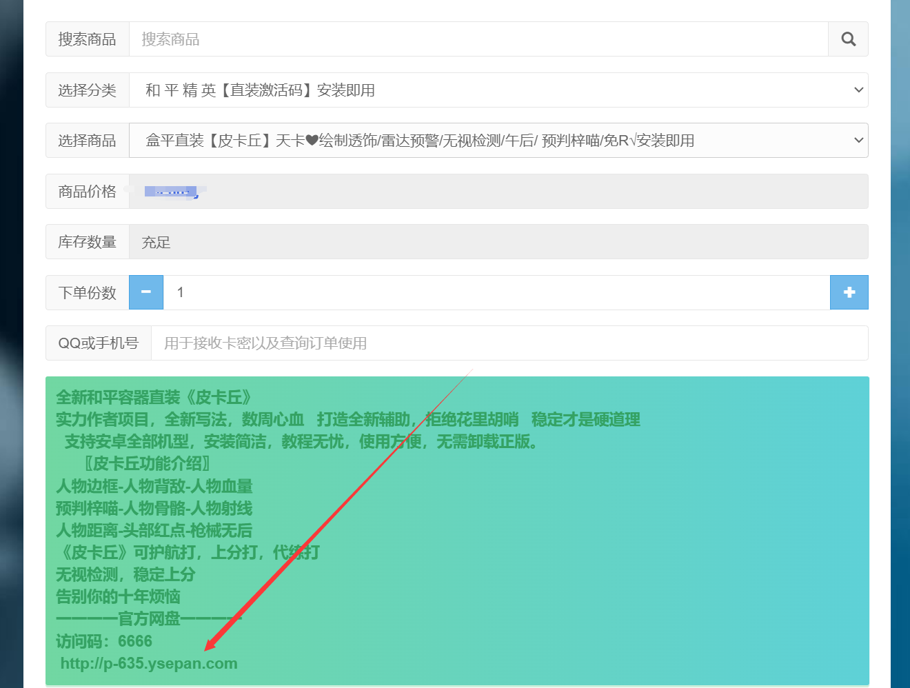
Task: Click the order quantity field showing 1
Action: (x=496, y=292)
